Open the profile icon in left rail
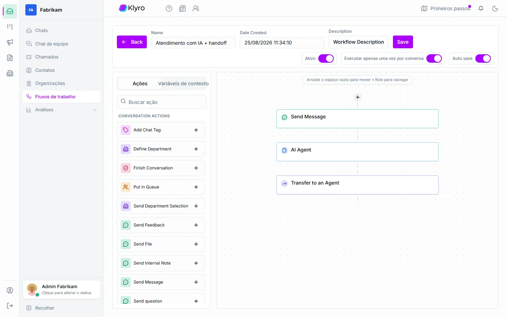Image resolution: width=507 pixels, height=317 pixels. pos(10,290)
